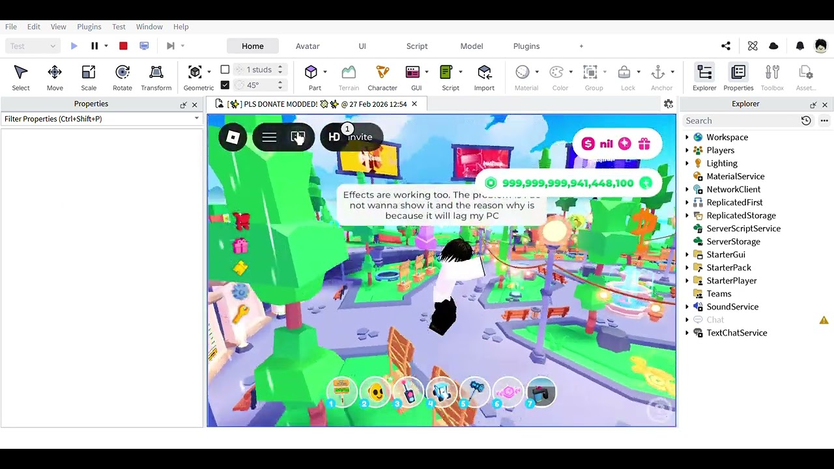
Task: Expand the StarterGui node
Action: click(687, 255)
